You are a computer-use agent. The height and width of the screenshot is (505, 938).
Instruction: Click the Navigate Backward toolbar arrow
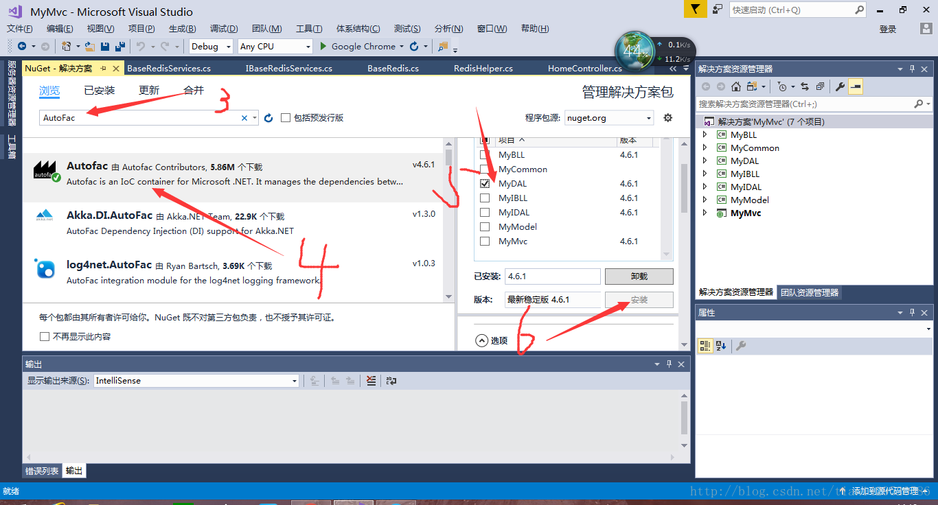point(22,47)
